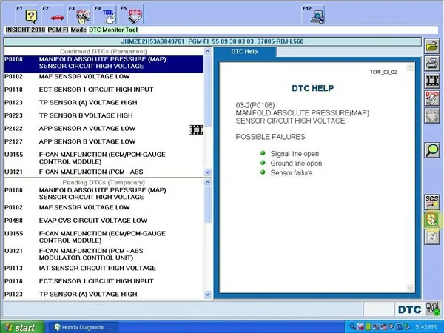This screenshot has height=333, width=444.
Task: Open Honda Diagnostic taskbar item
Action: coord(84,327)
